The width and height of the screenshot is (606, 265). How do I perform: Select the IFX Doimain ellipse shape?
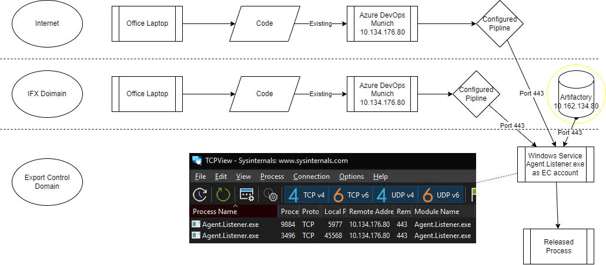pyautogui.click(x=47, y=94)
